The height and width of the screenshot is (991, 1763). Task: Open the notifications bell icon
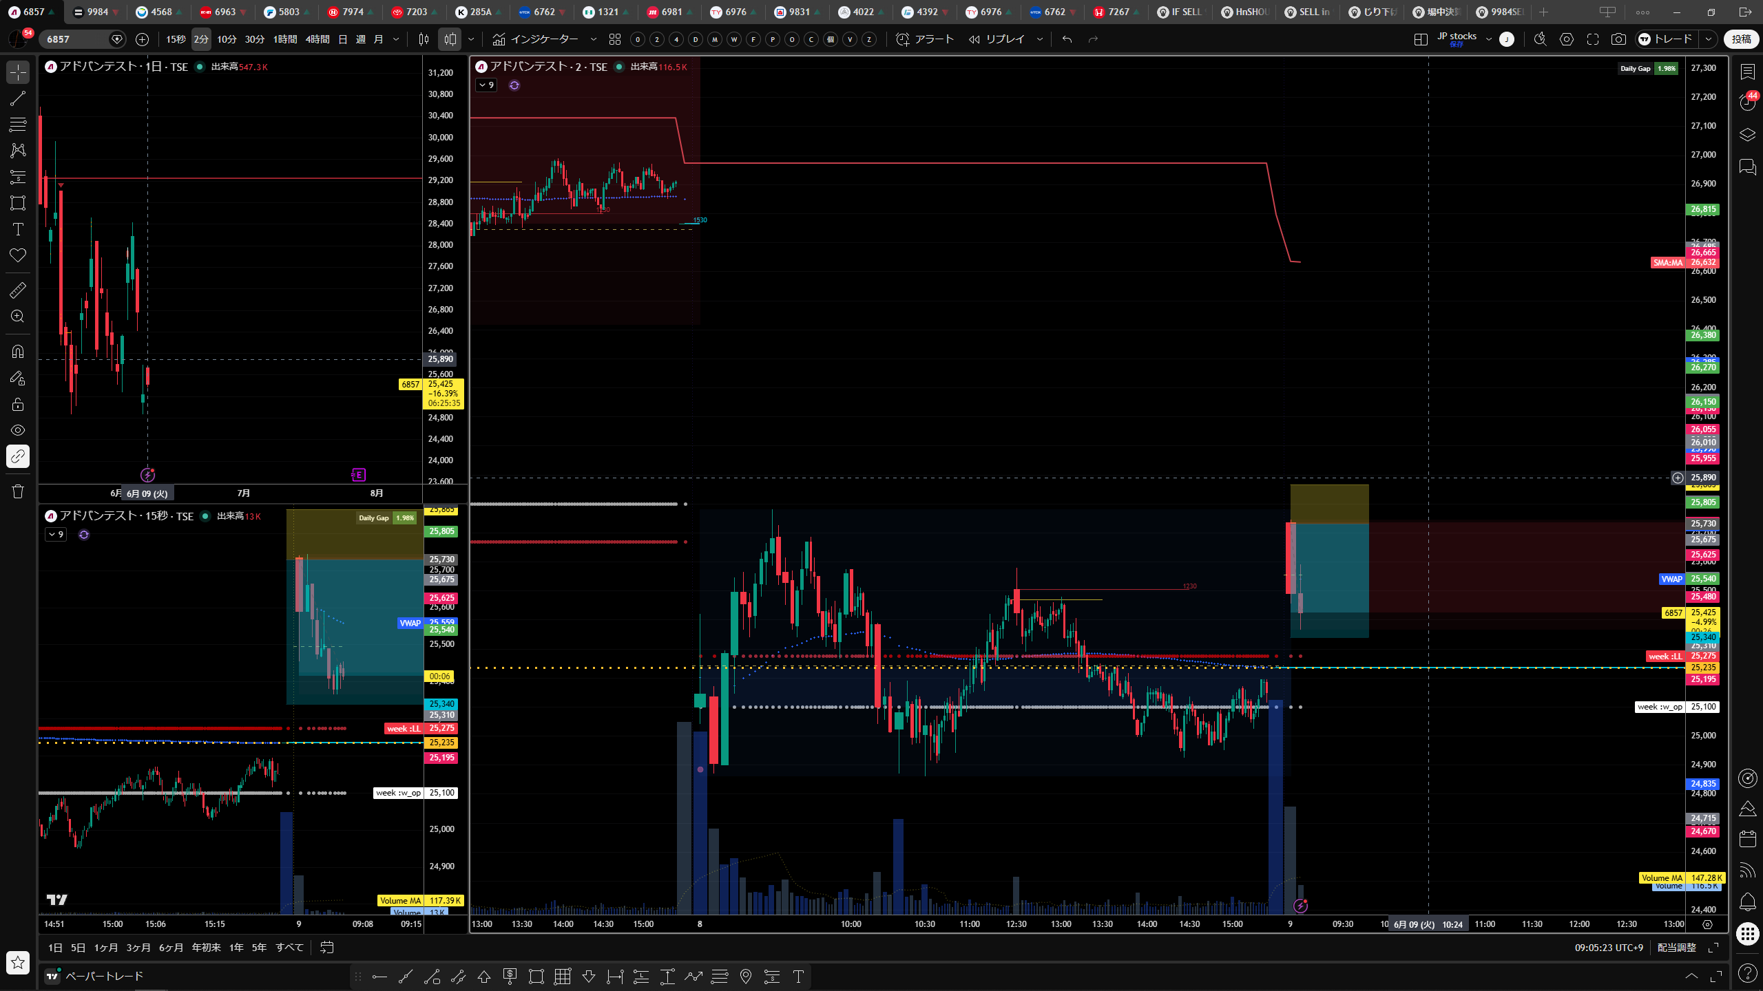click(x=1747, y=902)
